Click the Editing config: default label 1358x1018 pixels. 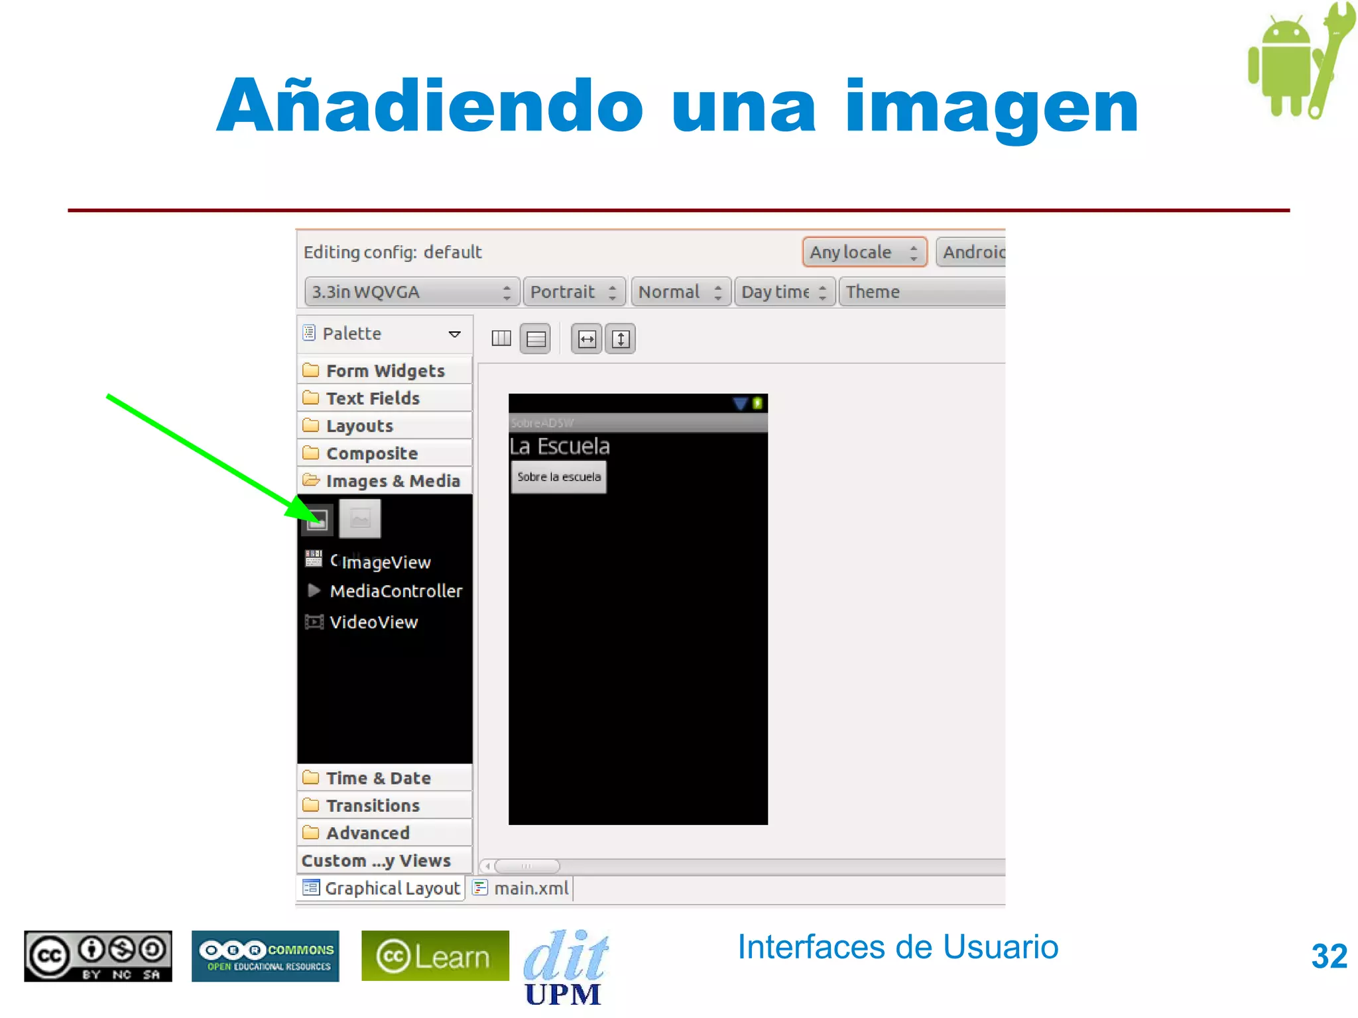click(x=393, y=253)
